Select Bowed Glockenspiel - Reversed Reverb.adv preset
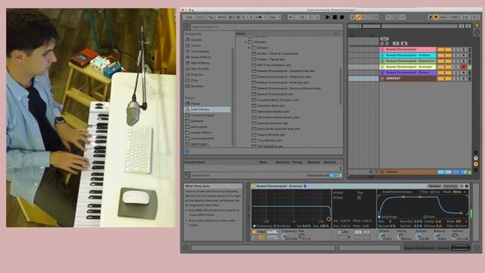The image size is (485, 273). [x=289, y=88]
